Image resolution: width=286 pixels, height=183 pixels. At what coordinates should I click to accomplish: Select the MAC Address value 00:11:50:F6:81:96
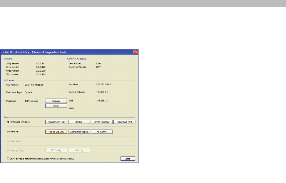[x=34, y=84]
